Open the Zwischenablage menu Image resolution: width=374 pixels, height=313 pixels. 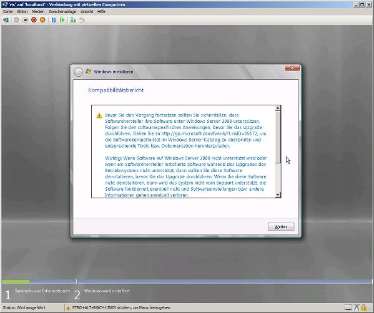coord(62,11)
